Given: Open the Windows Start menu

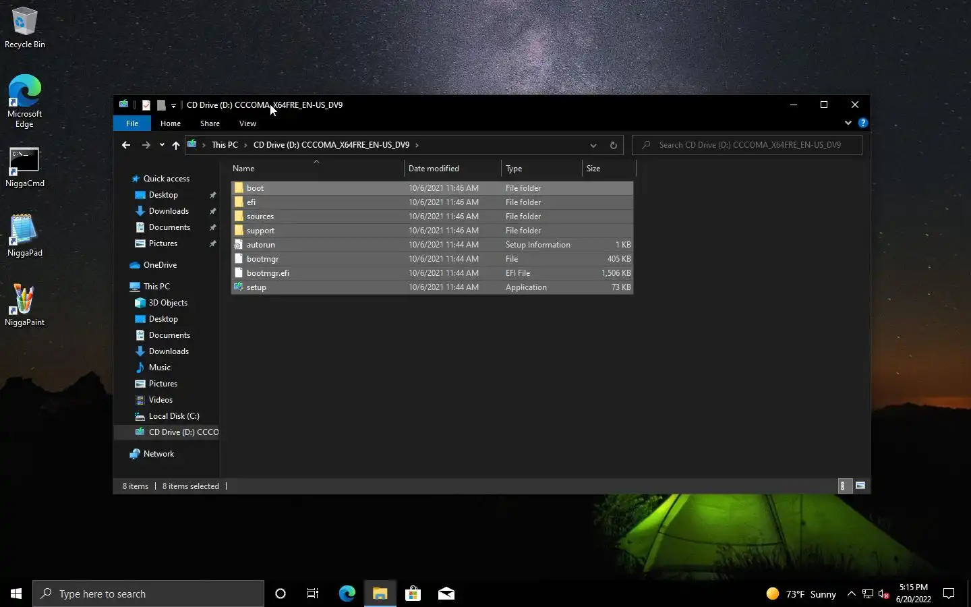Looking at the screenshot, I should pos(16,594).
